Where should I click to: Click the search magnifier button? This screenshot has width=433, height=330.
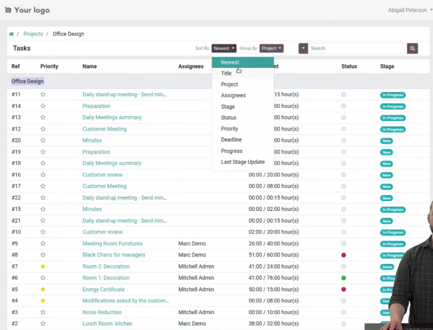(413, 49)
